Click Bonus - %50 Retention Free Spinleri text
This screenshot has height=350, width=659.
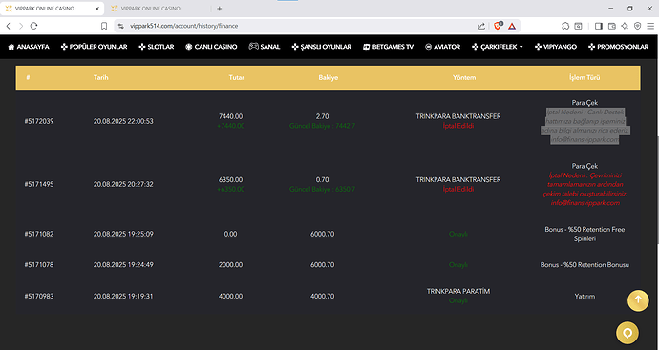point(585,235)
